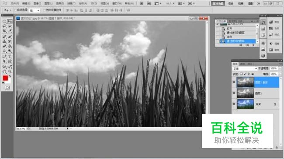Select the Paint Bucket tool
The width and height of the screenshot is (284, 159).
[x=10, y=46]
